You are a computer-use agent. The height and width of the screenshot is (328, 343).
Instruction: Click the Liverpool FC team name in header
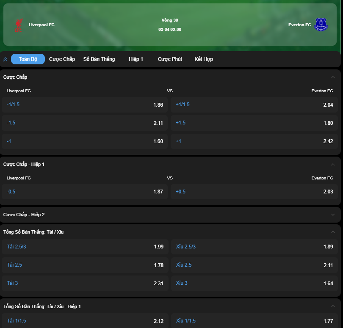[x=41, y=25]
